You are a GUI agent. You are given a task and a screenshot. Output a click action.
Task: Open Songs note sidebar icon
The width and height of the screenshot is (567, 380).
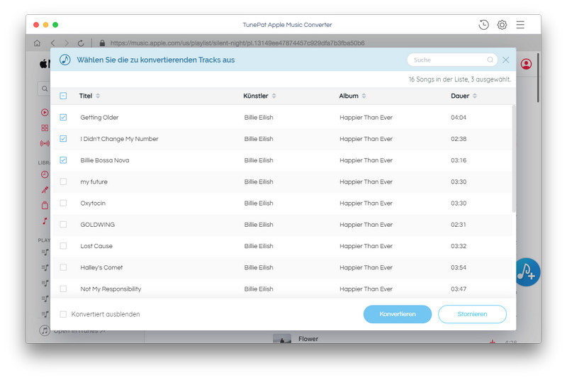point(45,220)
